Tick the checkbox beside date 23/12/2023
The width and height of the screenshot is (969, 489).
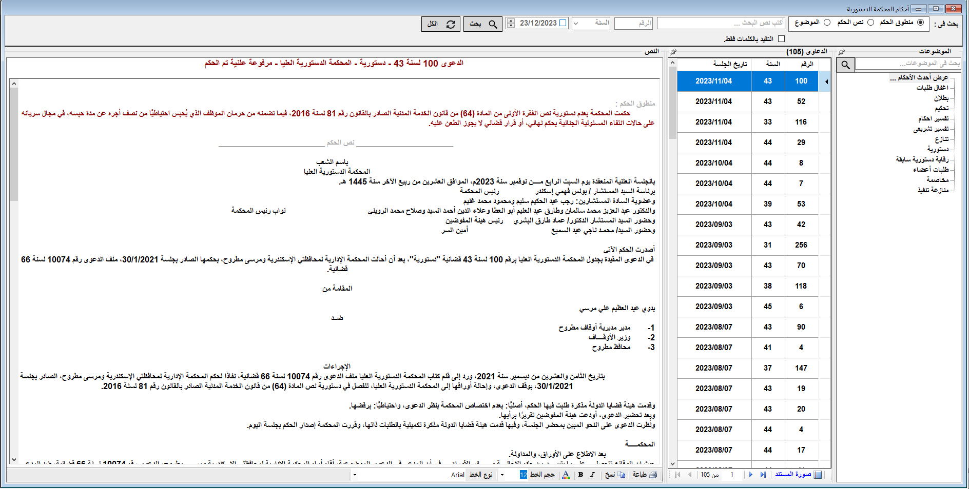tap(563, 23)
